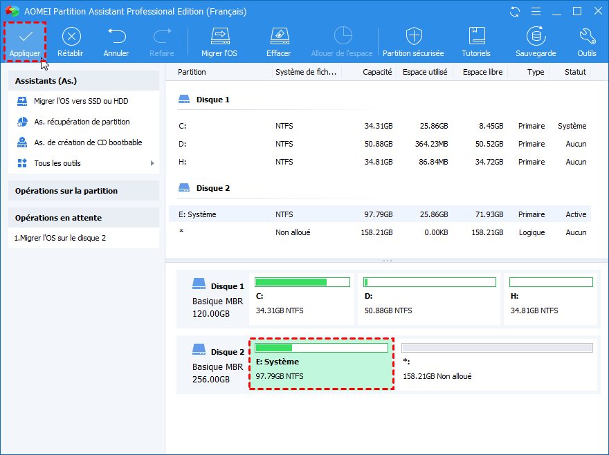The image size is (609, 455).
Task: Select unallocated 158.21GB block on Disque 2
Action: (496, 364)
